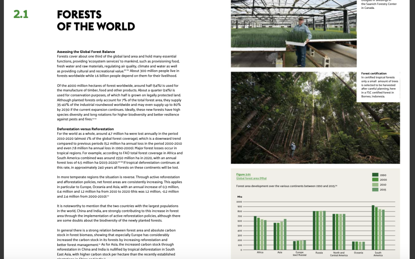Image resolution: width=415 pixels, height=259 pixels.
Task: Click the 'Africa' axis label
Action: (x=260, y=252)
